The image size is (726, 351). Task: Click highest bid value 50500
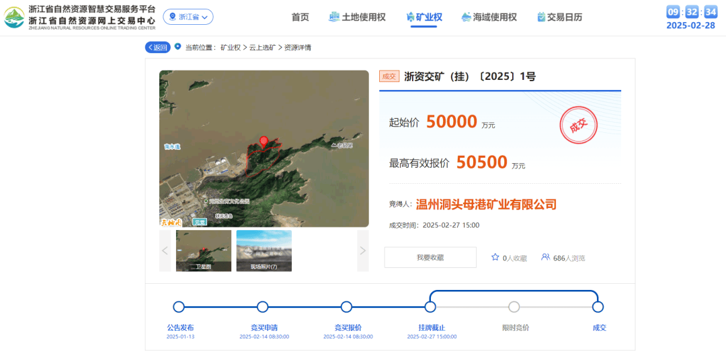[482, 162]
